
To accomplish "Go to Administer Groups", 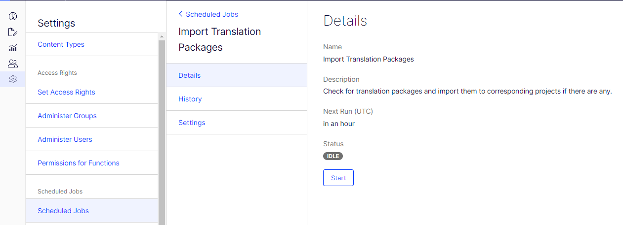I will pyautogui.click(x=67, y=116).
